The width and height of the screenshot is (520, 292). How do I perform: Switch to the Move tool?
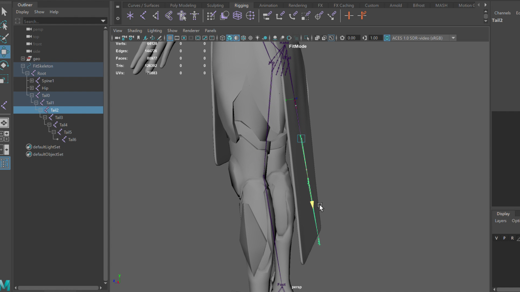point(4,52)
